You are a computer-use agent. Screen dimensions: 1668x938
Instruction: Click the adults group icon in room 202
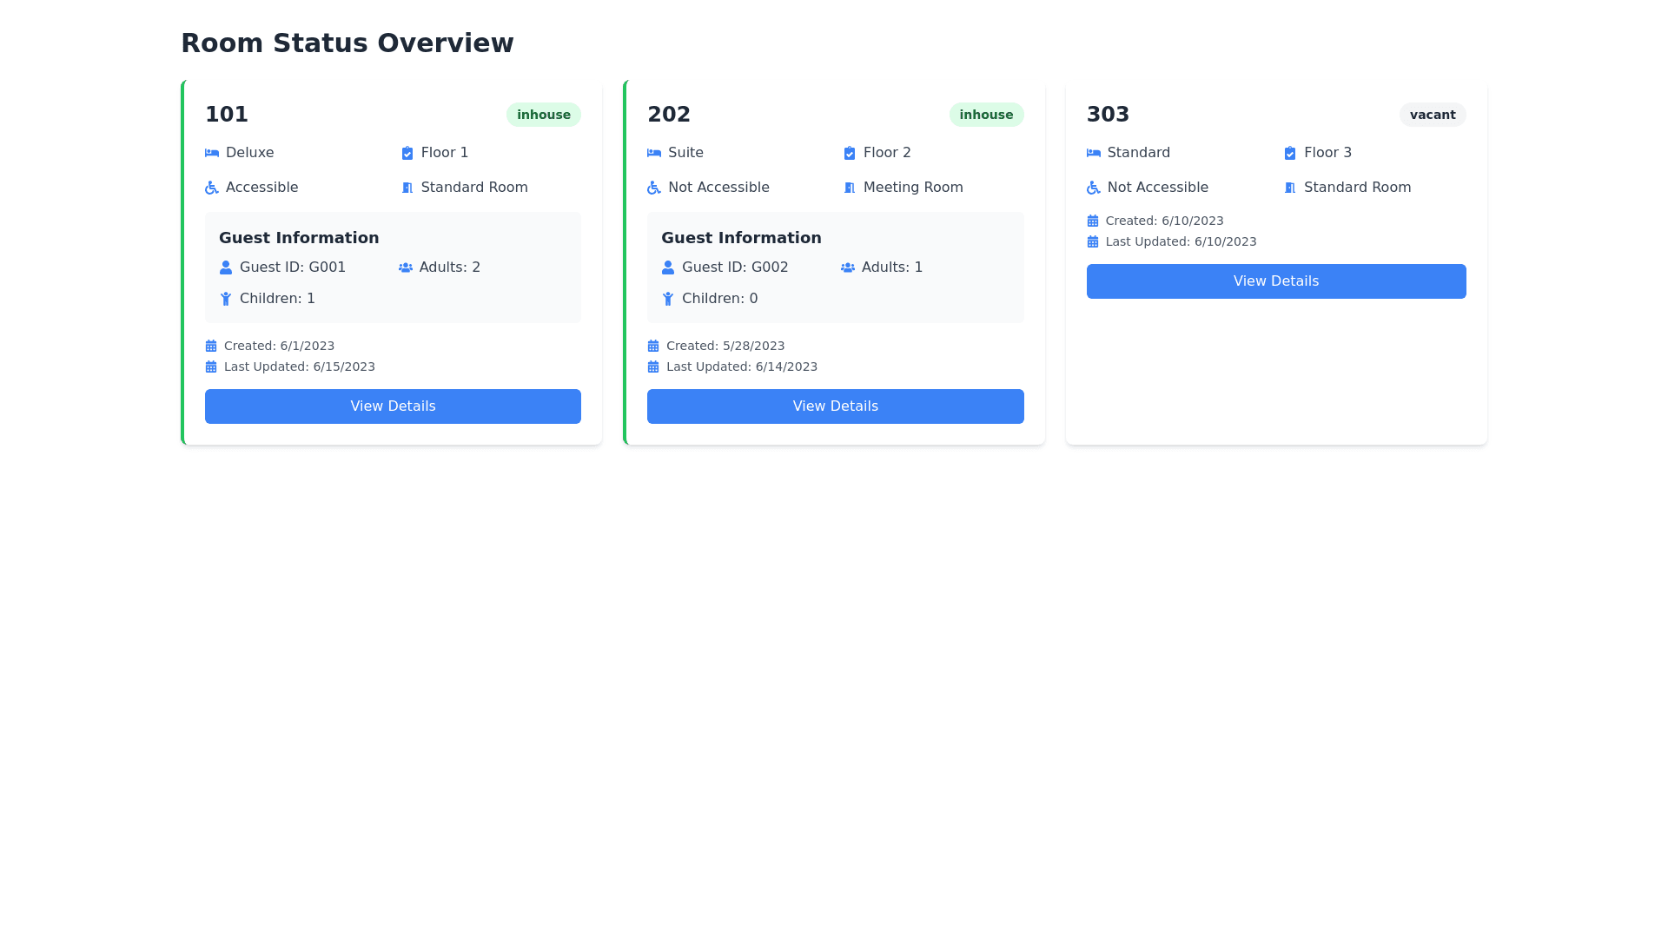pos(847,268)
